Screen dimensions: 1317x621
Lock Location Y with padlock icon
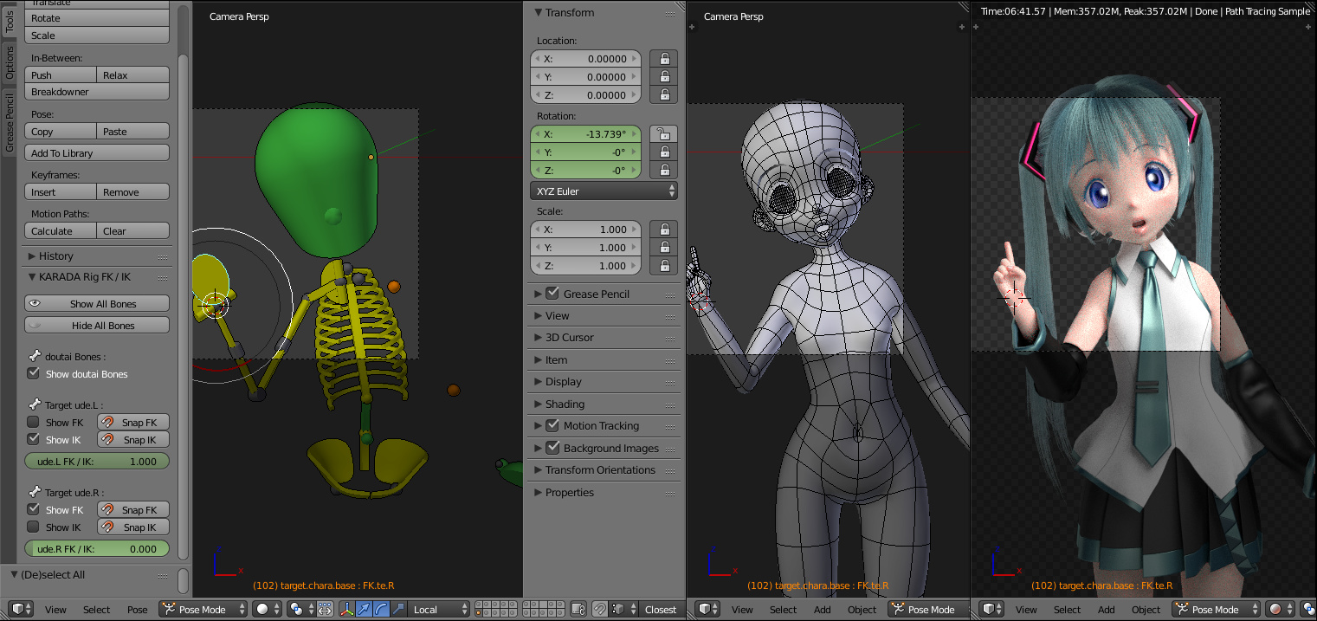[x=664, y=77]
